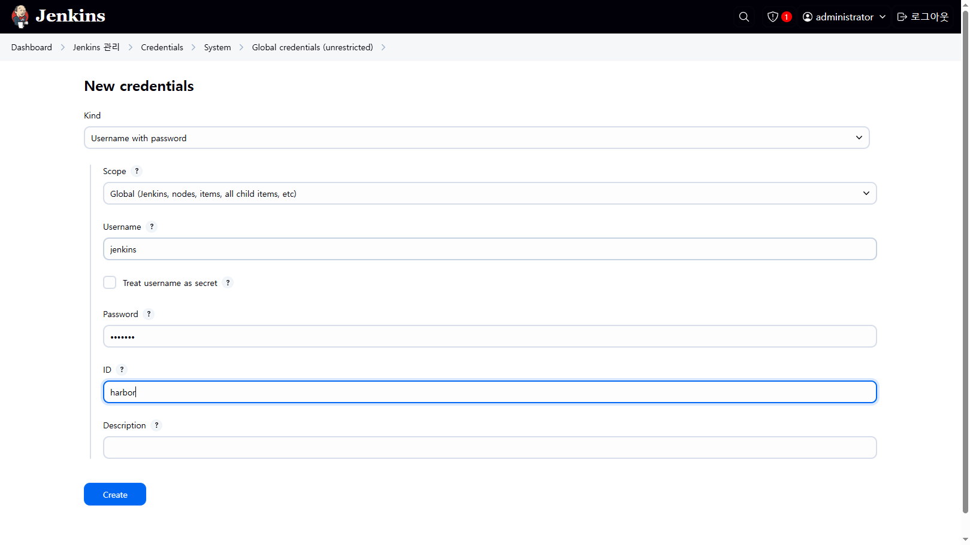This screenshot has width=970, height=545.
Task: Open help for Username field
Action: coord(152,227)
